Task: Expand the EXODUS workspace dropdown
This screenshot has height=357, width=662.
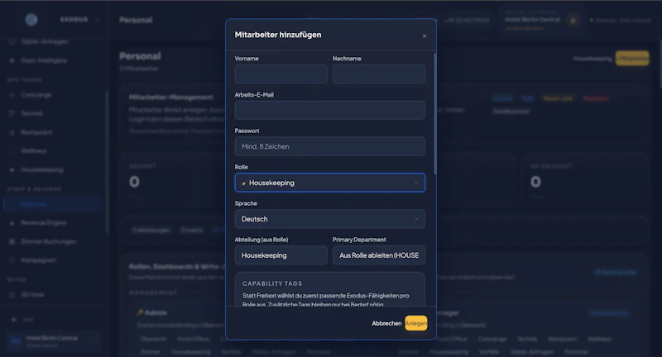Action: [79, 19]
